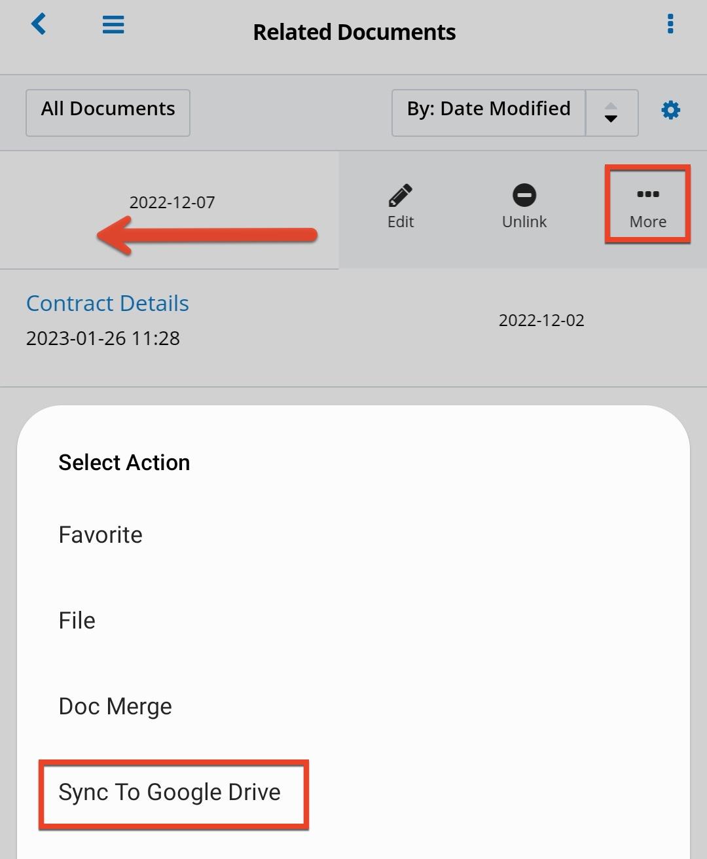
Task: Pick Doc Merge from the action list
Action: pos(115,706)
